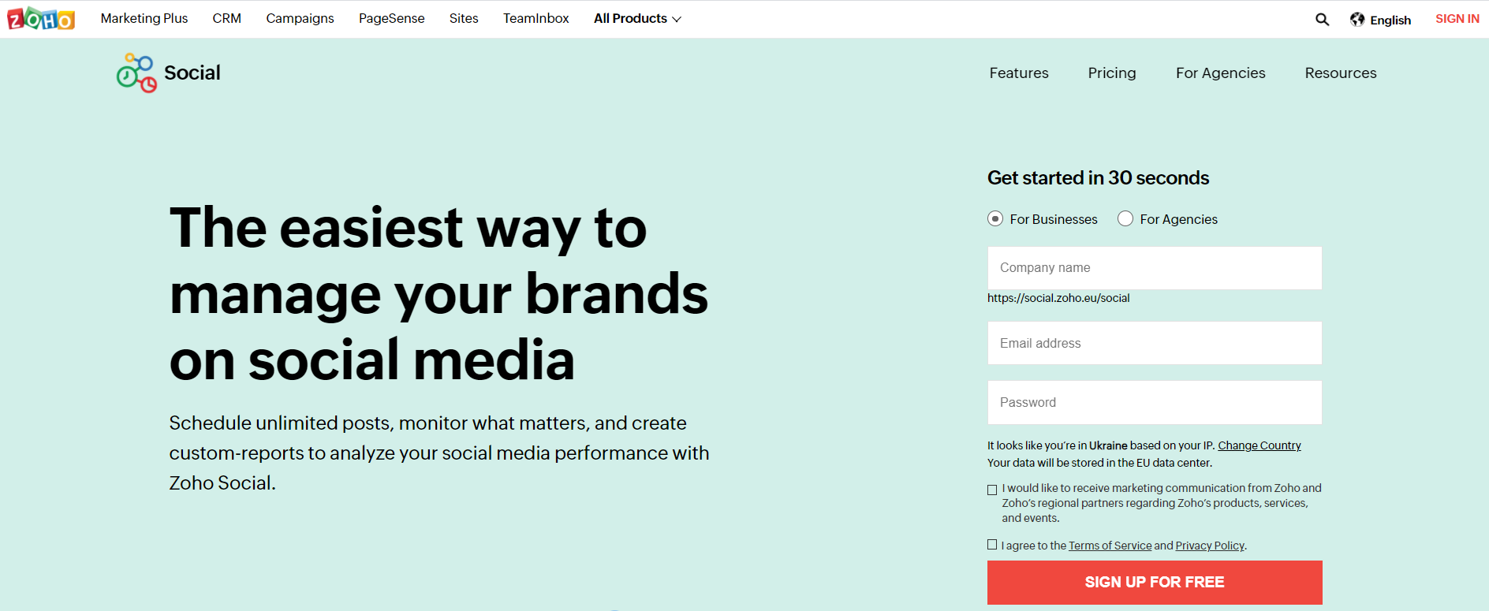
Task: Open the search magnifier icon
Action: pos(1322,19)
